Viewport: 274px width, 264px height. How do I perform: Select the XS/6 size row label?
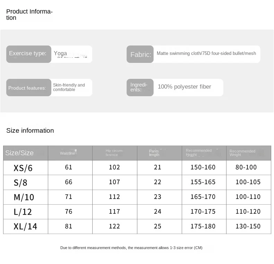coord(23,168)
